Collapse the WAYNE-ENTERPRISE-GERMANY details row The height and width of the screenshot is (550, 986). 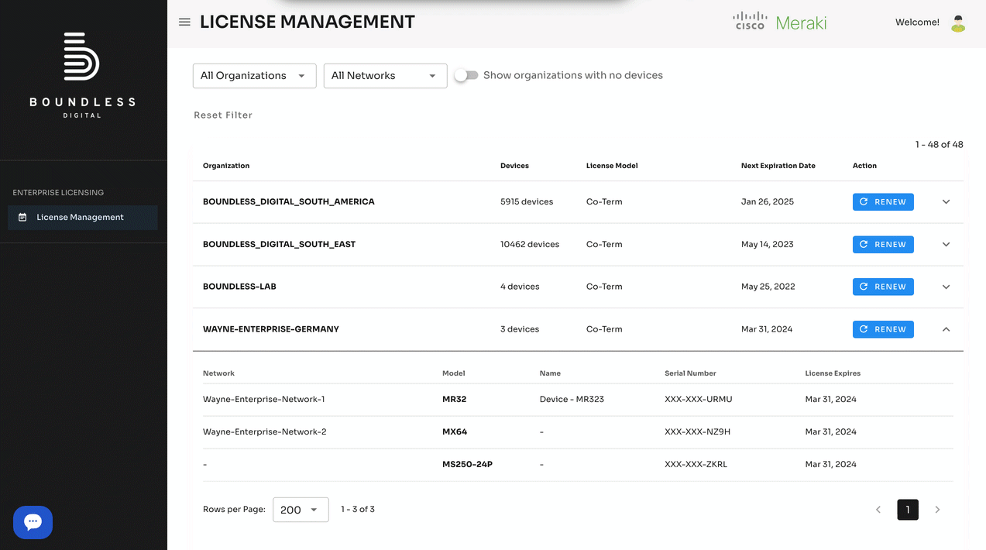tap(946, 328)
